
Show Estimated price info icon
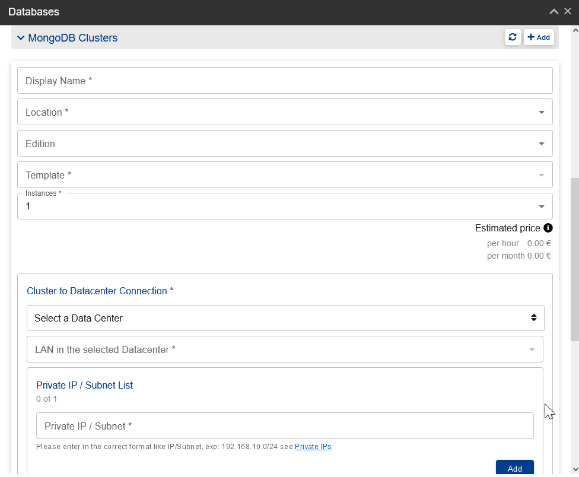(548, 228)
